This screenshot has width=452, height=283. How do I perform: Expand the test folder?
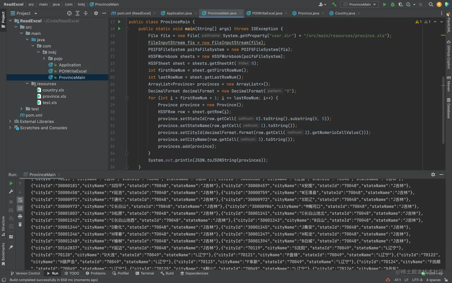tap(22, 109)
